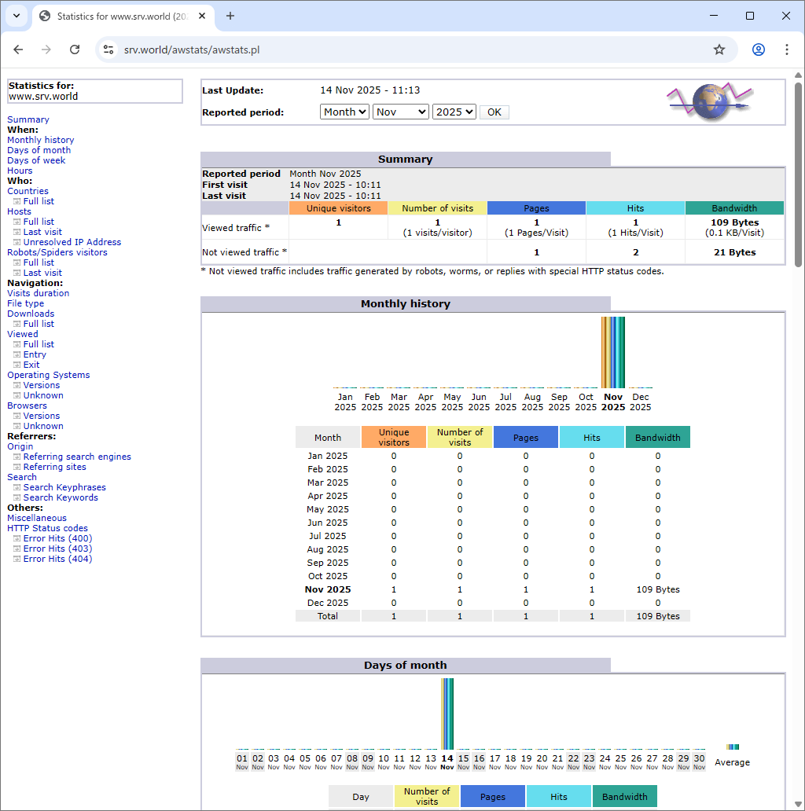Open the 2025 year dropdown
This screenshot has height=811, width=805.
click(x=454, y=112)
